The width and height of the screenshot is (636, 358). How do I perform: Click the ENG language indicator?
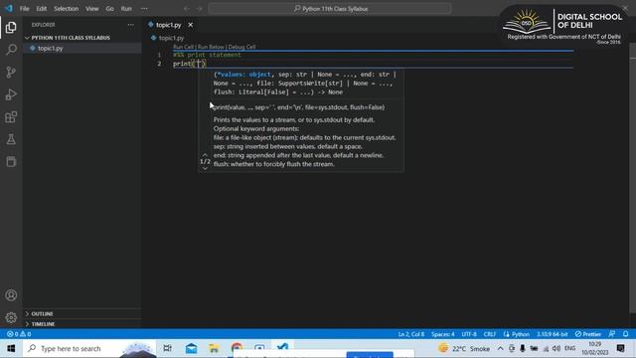569,349
